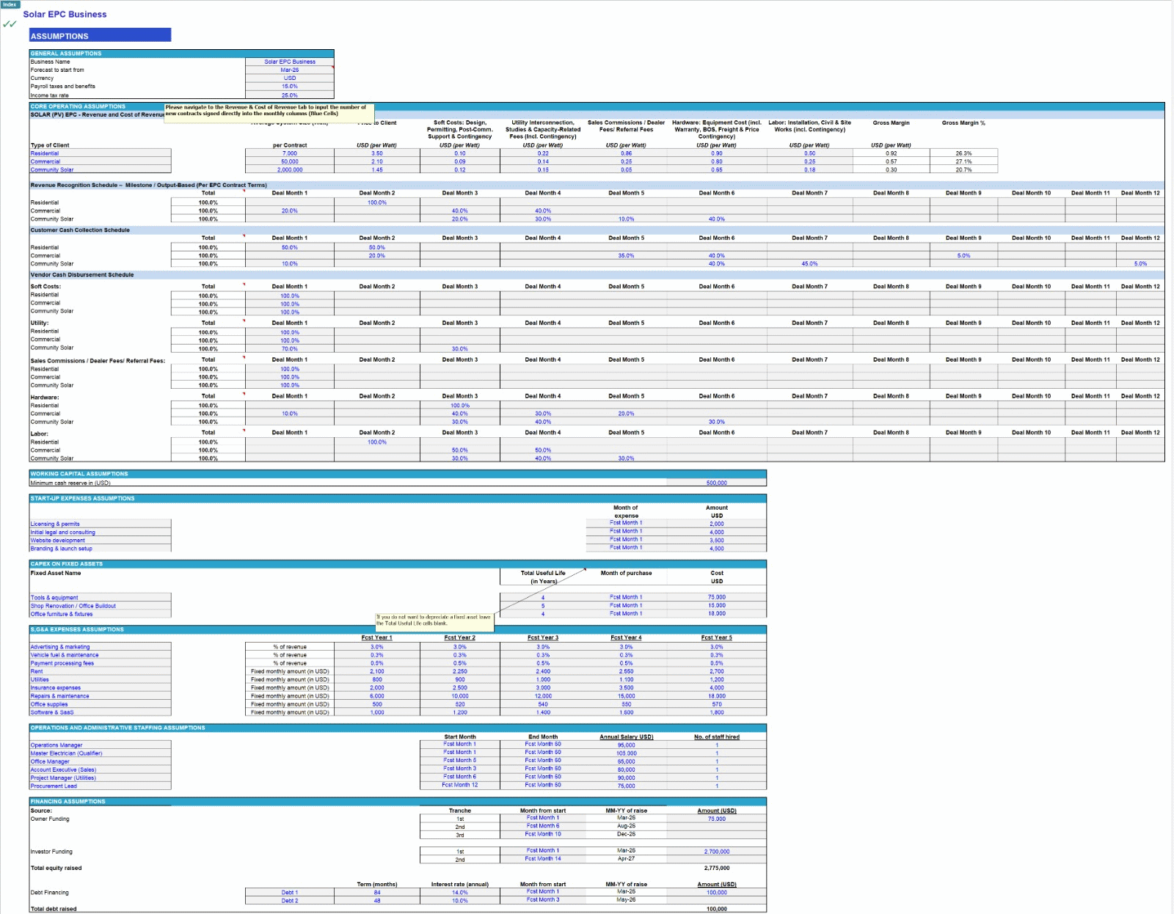Select the Minimum cash reserve 500,000 cell
This screenshot has width=1174, height=914.
(715, 483)
